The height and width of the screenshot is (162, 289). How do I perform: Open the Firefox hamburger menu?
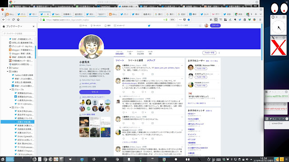click(x=260, y=20)
